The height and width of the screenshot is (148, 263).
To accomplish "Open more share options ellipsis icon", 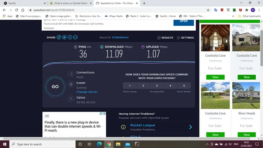I will 76,37.
